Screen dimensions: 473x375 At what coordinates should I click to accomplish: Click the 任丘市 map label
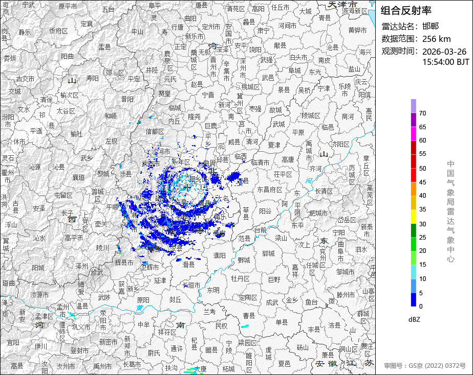(x=280, y=7)
